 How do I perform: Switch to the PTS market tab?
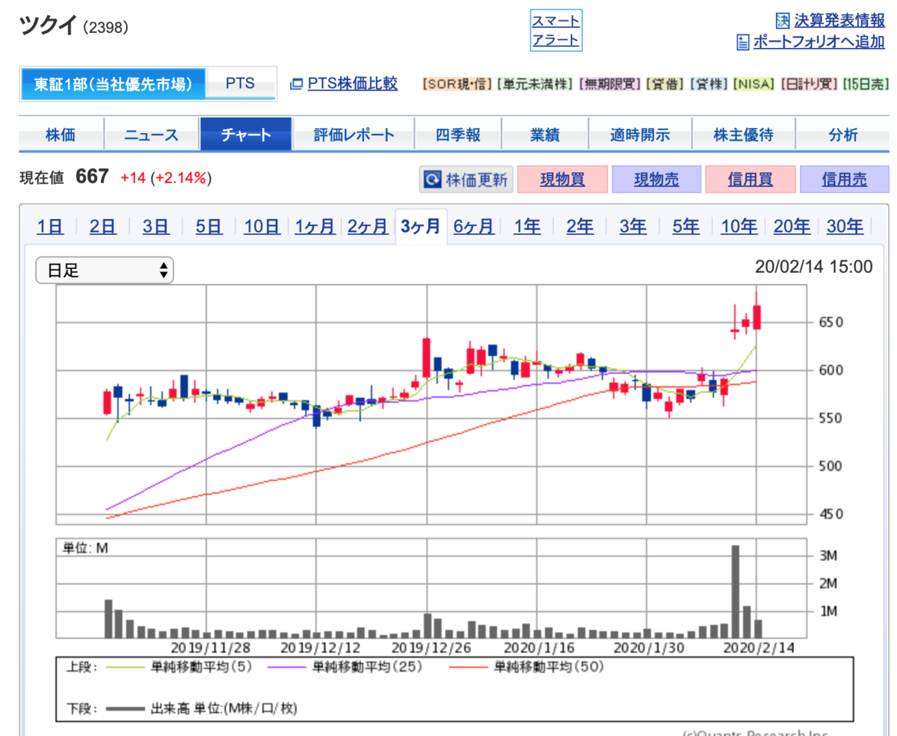(240, 84)
